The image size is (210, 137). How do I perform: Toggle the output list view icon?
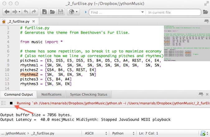coord(4,103)
